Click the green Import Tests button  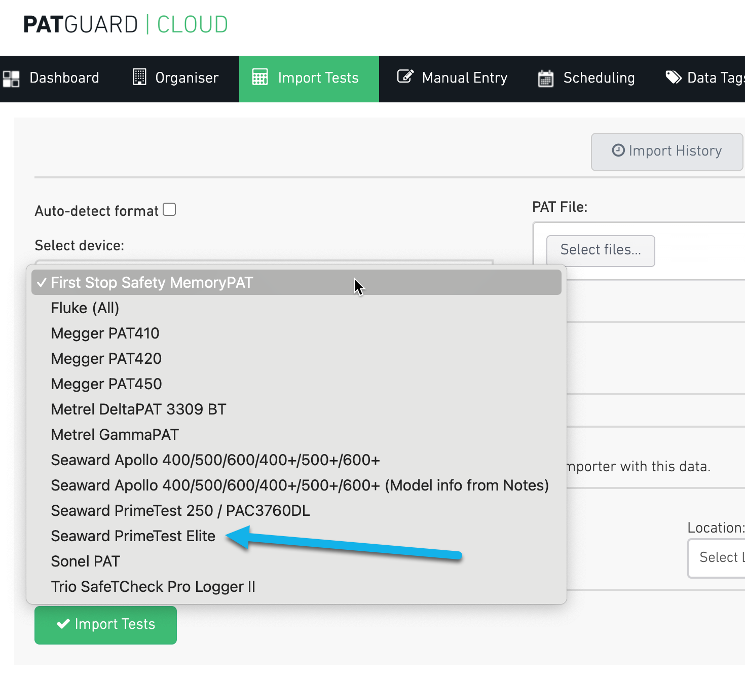[105, 625]
